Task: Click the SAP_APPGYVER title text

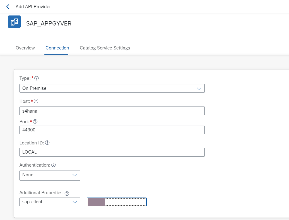Action: point(49,23)
